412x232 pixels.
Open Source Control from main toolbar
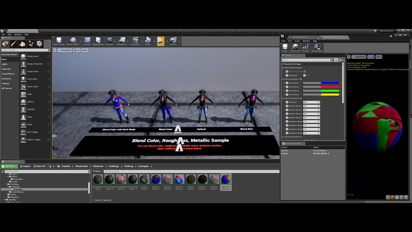(x=73, y=41)
